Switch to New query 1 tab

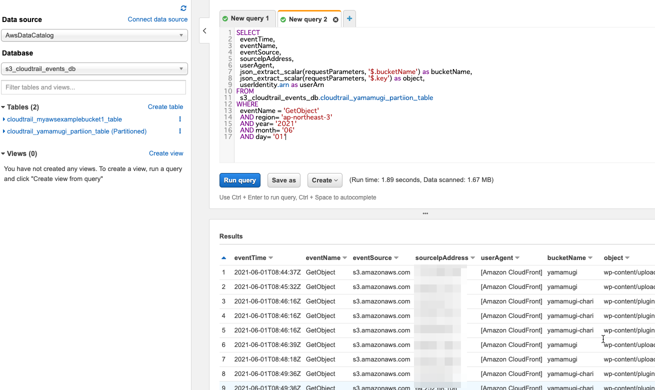click(x=247, y=18)
